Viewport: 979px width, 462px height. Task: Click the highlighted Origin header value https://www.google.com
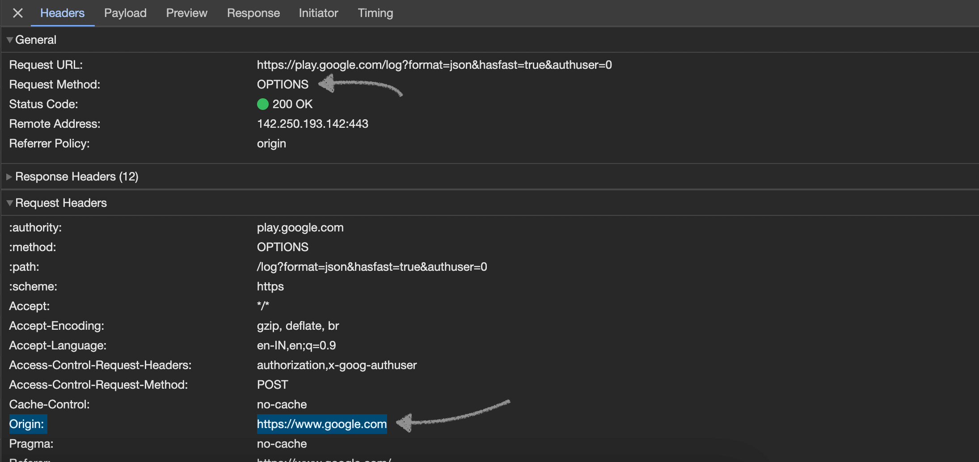321,424
